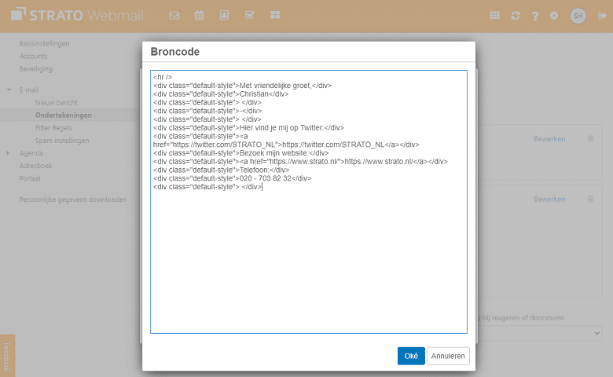Click the sign out icon
613x377 pixels.
[602, 16]
